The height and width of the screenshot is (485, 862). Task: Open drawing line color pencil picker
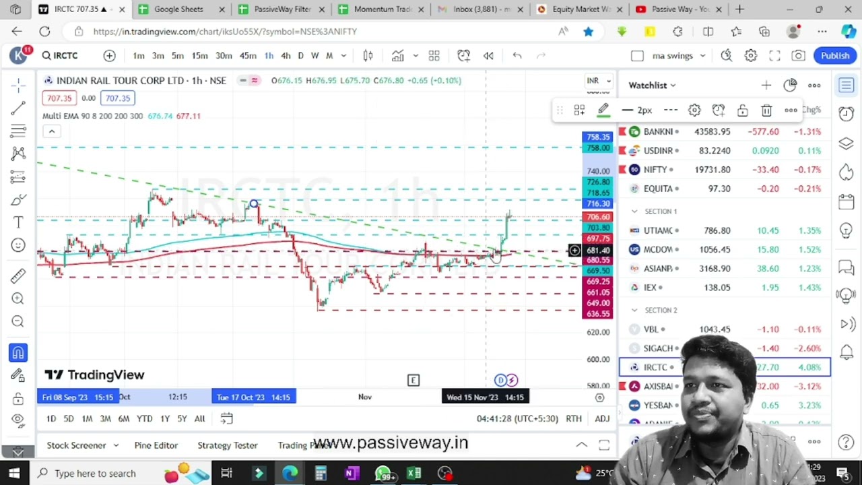tap(603, 110)
